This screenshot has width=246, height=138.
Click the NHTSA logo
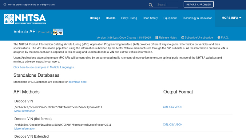pyautogui.click(x=25, y=19)
